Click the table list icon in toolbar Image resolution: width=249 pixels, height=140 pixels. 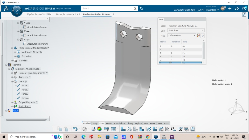click(x=113, y=129)
